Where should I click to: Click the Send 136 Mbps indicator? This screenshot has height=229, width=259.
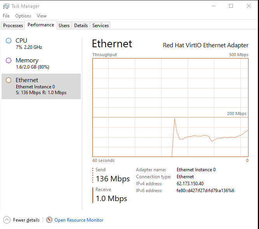click(x=113, y=179)
